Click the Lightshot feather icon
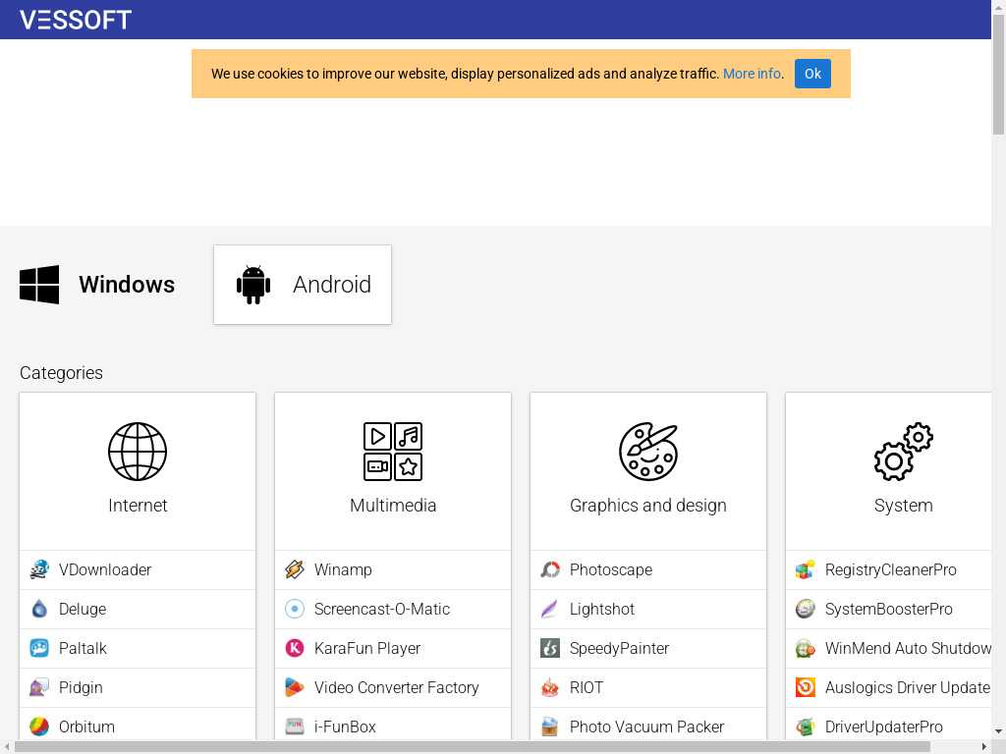The height and width of the screenshot is (754, 1006). pyautogui.click(x=550, y=609)
